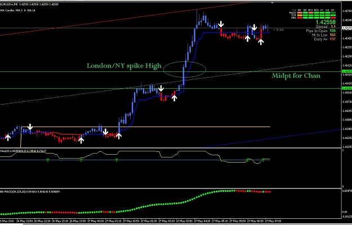
Task: Click the 'Pips to Open' 126 value
Action: (333, 31)
